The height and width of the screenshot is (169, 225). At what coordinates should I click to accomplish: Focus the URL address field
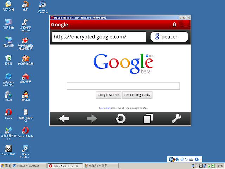click(99, 37)
